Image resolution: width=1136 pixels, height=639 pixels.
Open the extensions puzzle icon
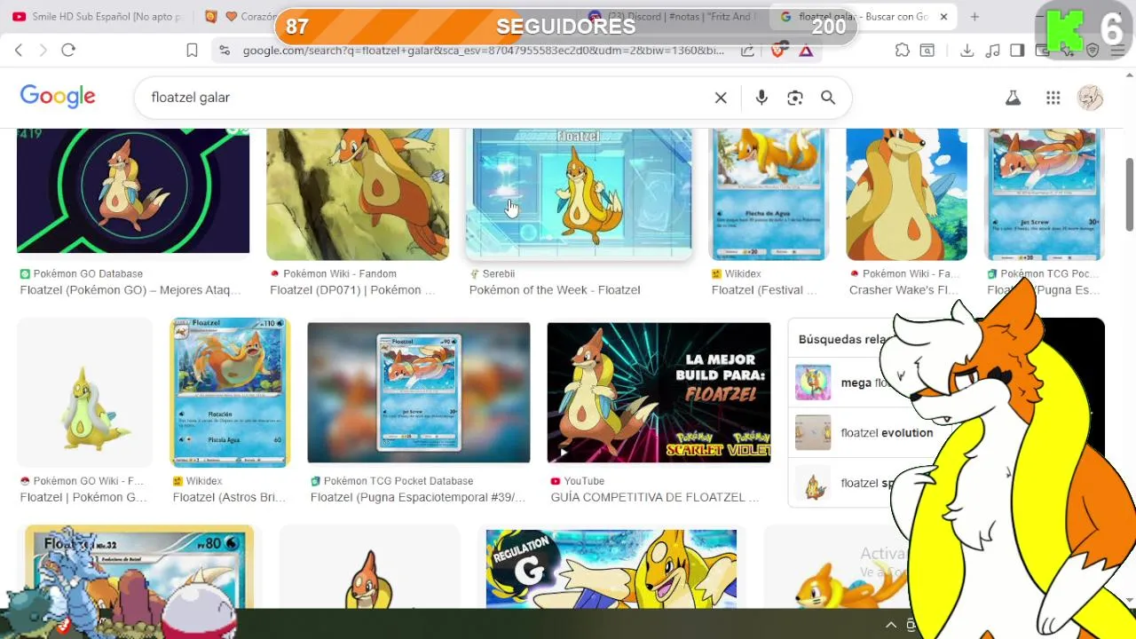(903, 51)
